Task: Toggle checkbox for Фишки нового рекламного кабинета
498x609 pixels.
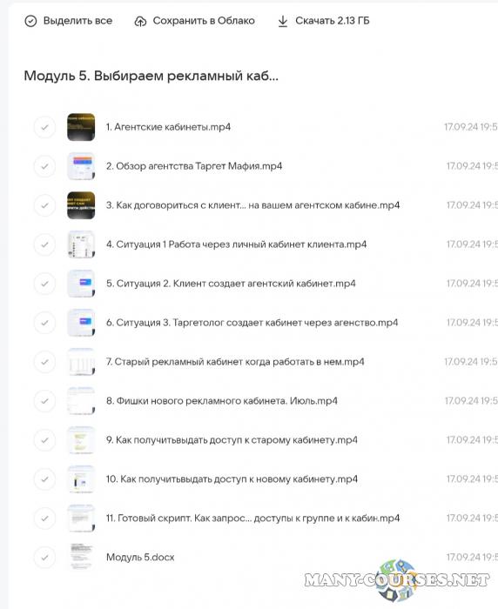Action: point(44,401)
